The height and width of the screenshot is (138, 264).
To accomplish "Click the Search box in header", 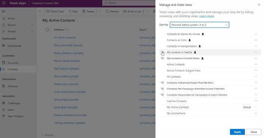I will [129, 3].
